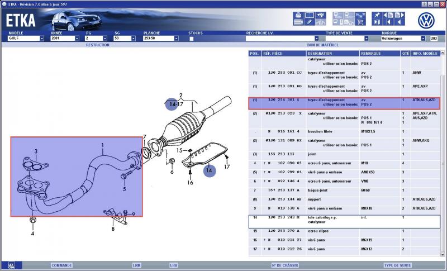Click the Bon de matériel label
This screenshot has height=271, width=447.
click(x=323, y=45)
